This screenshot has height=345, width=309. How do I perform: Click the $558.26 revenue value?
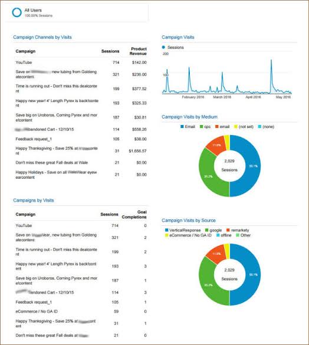(x=139, y=129)
